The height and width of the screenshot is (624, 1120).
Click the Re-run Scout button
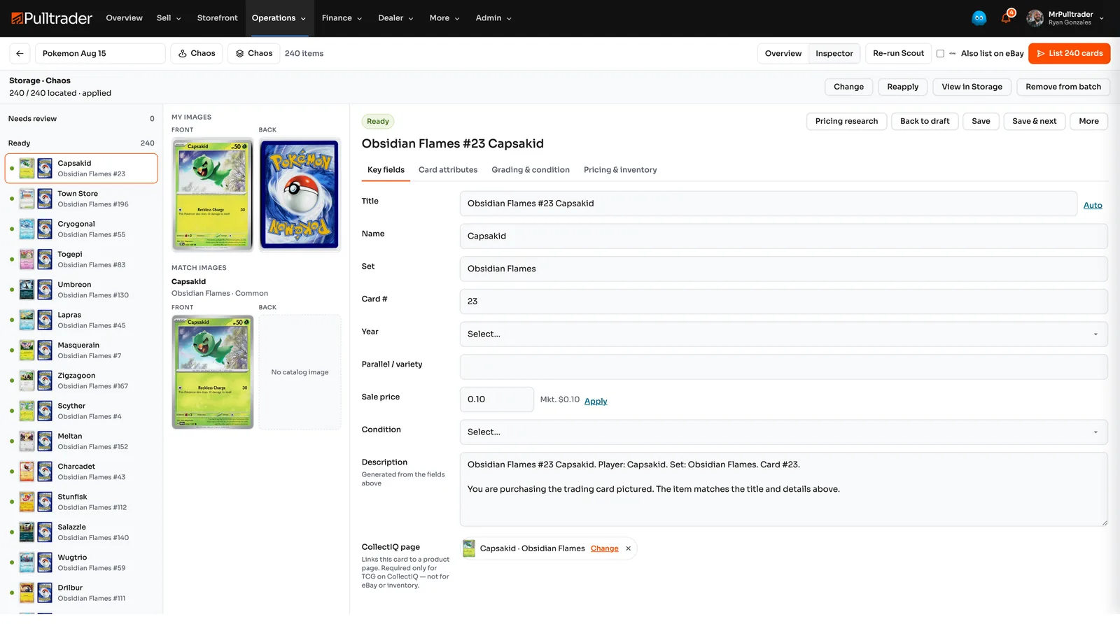pos(898,53)
